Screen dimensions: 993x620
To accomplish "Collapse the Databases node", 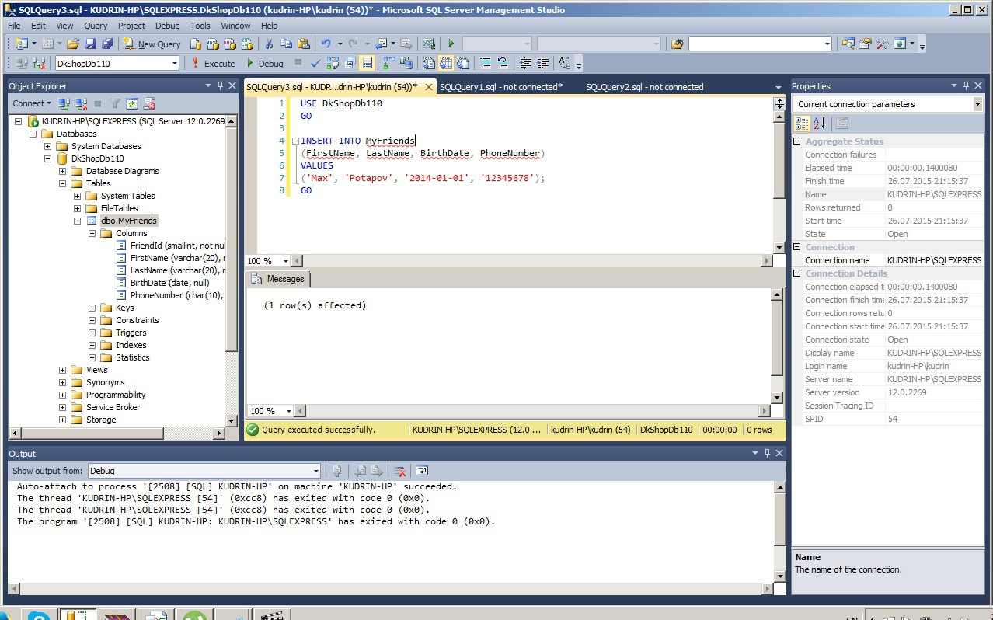I will [x=33, y=134].
